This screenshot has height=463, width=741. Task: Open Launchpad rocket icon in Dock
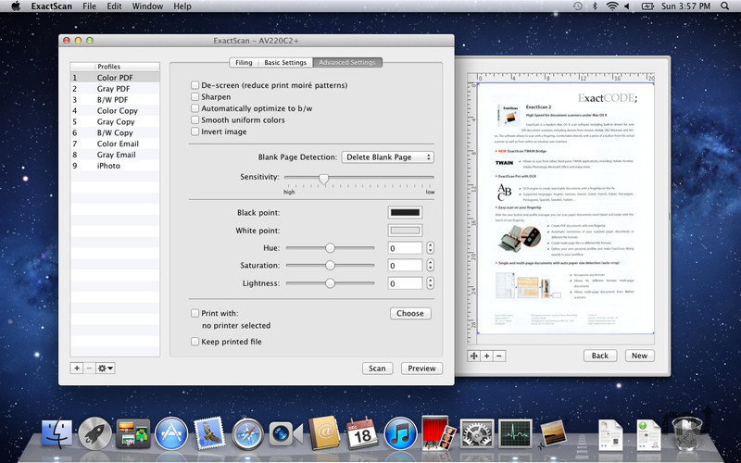[95, 433]
